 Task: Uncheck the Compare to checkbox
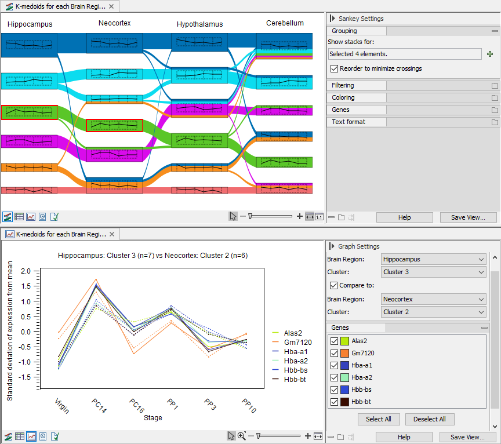pos(333,285)
